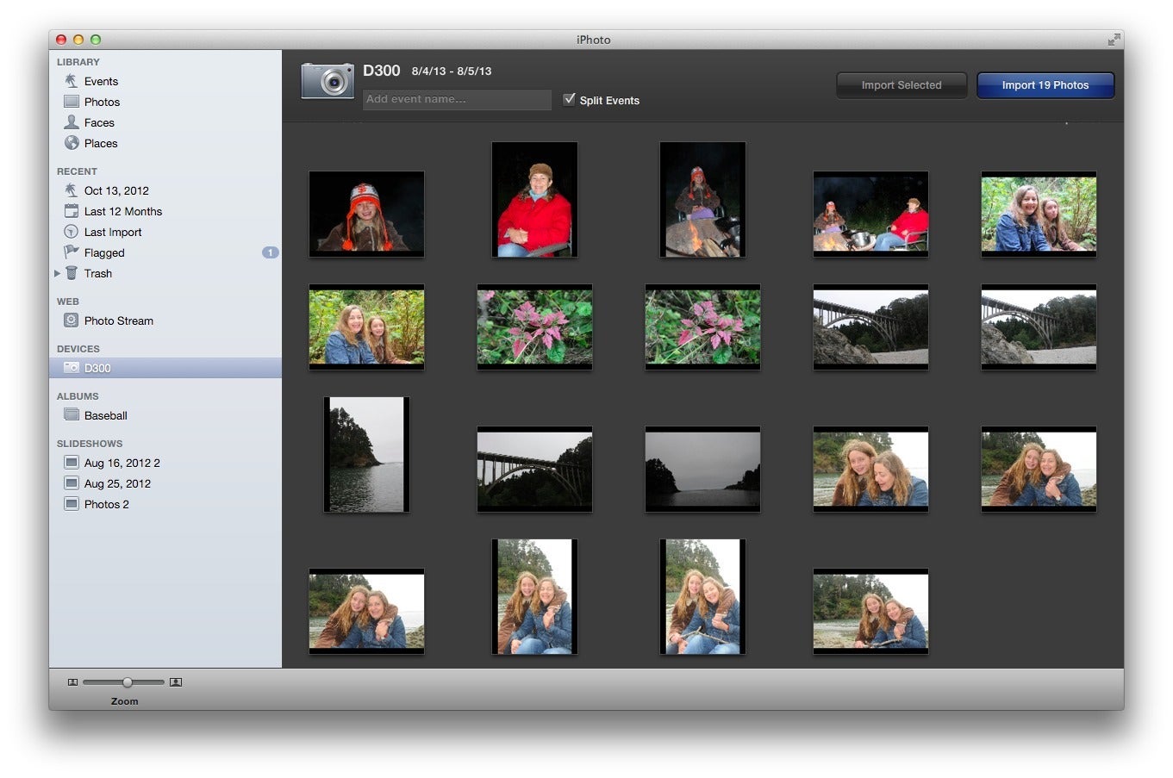Click the large thumbnails zoom-in icon
Viewport: 1173px width, 778px height.
176,682
